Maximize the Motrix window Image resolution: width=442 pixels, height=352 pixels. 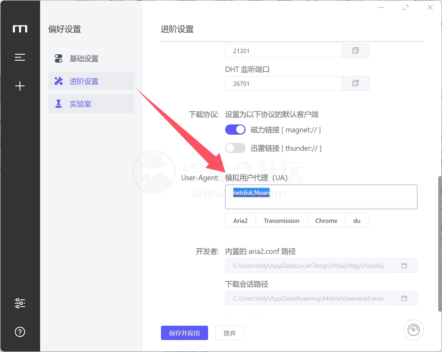(x=405, y=8)
